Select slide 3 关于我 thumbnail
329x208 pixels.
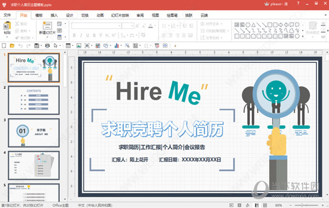(34, 133)
